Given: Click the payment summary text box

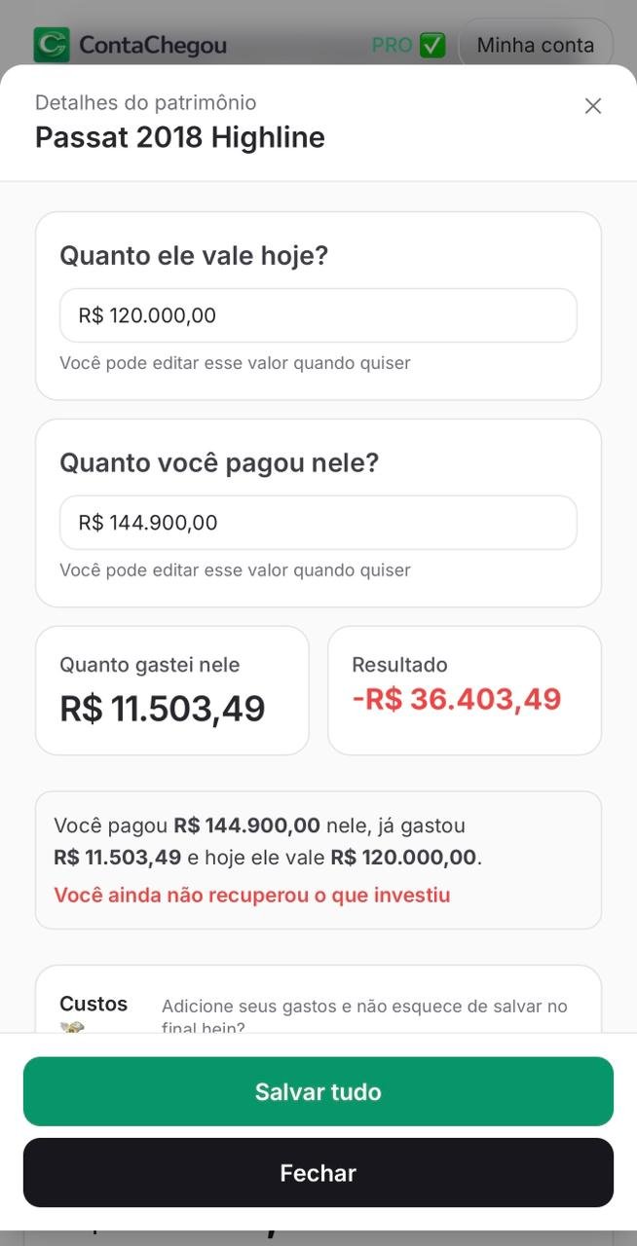Looking at the screenshot, I should click(318, 859).
